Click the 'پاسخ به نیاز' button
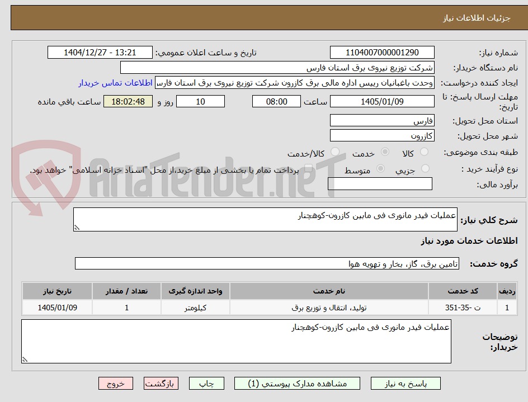 (x=406, y=384)
